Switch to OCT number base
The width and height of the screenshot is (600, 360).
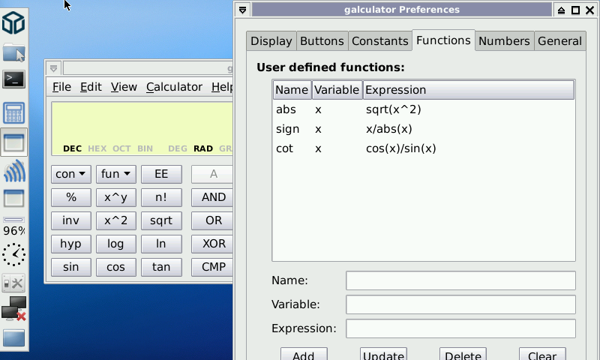[121, 148]
